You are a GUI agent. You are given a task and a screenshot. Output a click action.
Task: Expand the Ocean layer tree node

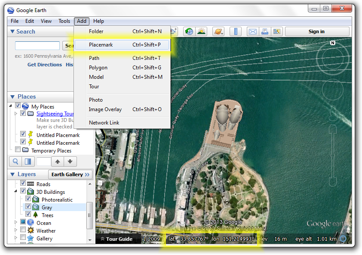pyautogui.click(x=16, y=223)
